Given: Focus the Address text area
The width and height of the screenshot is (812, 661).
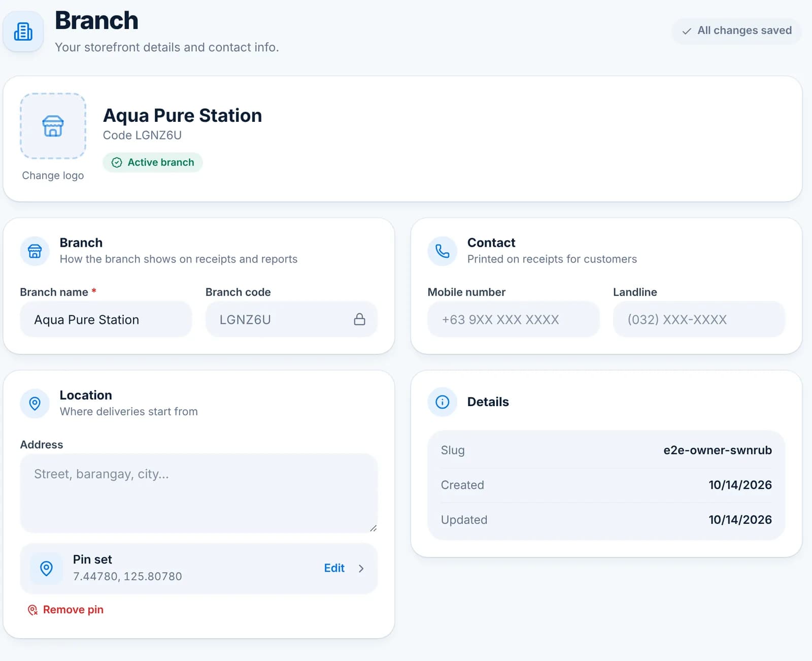Looking at the screenshot, I should tap(199, 493).
